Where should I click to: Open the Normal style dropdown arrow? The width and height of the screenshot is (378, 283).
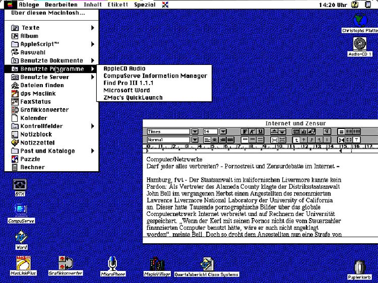(195, 139)
